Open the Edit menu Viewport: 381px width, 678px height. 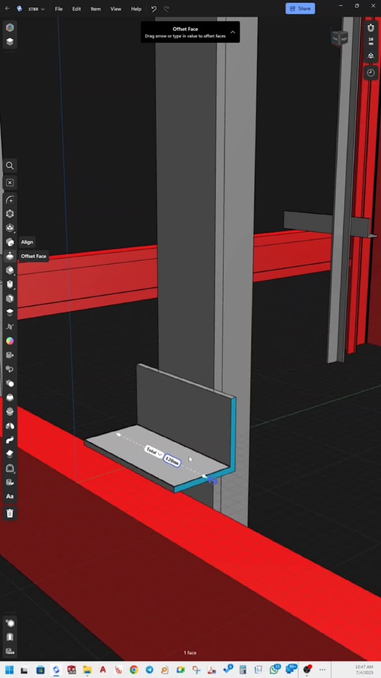tap(76, 9)
